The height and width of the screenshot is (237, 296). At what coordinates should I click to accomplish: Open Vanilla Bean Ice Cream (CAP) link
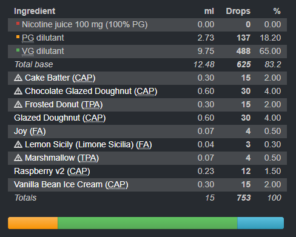point(71,185)
